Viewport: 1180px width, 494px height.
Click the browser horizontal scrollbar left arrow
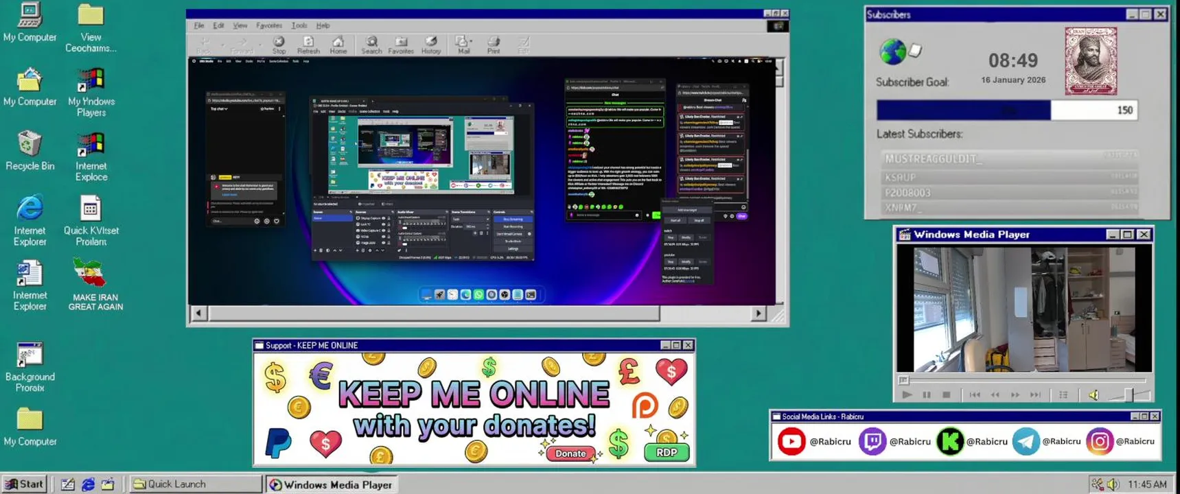tap(198, 314)
